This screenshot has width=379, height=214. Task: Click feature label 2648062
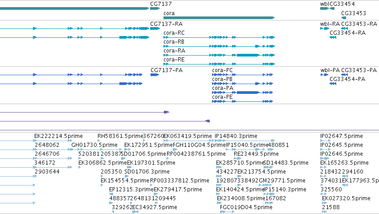[x=47, y=145]
